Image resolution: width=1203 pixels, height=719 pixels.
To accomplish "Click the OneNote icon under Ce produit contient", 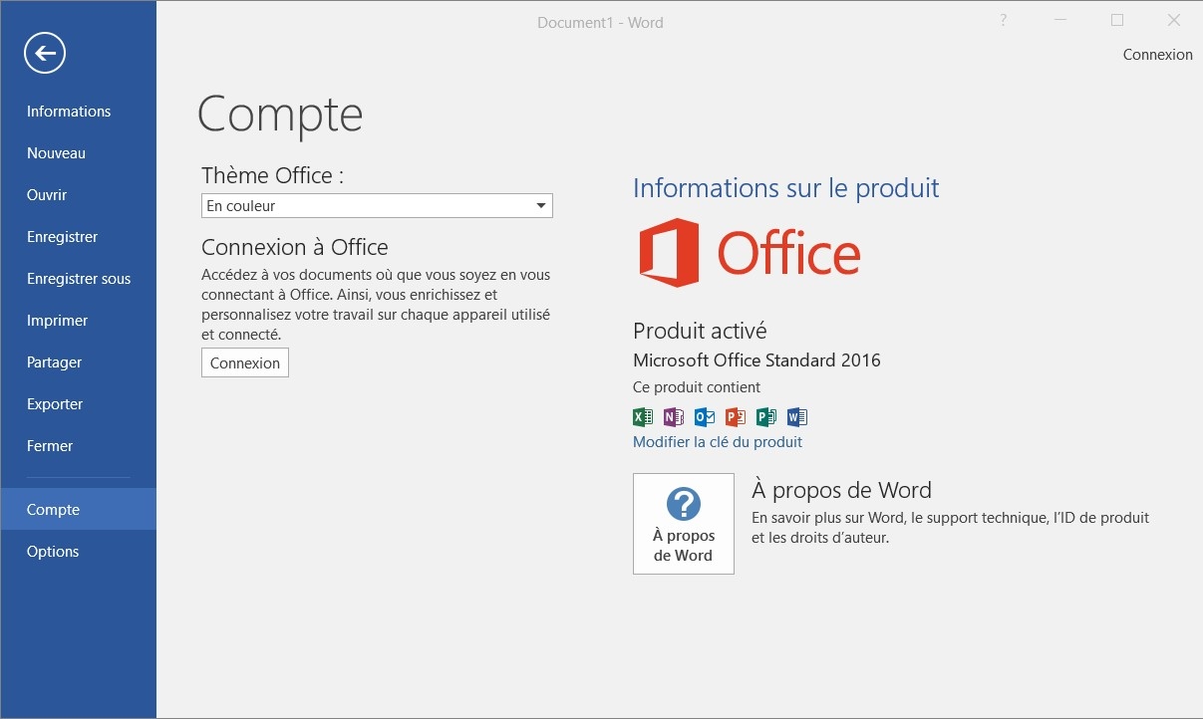I will (674, 417).
